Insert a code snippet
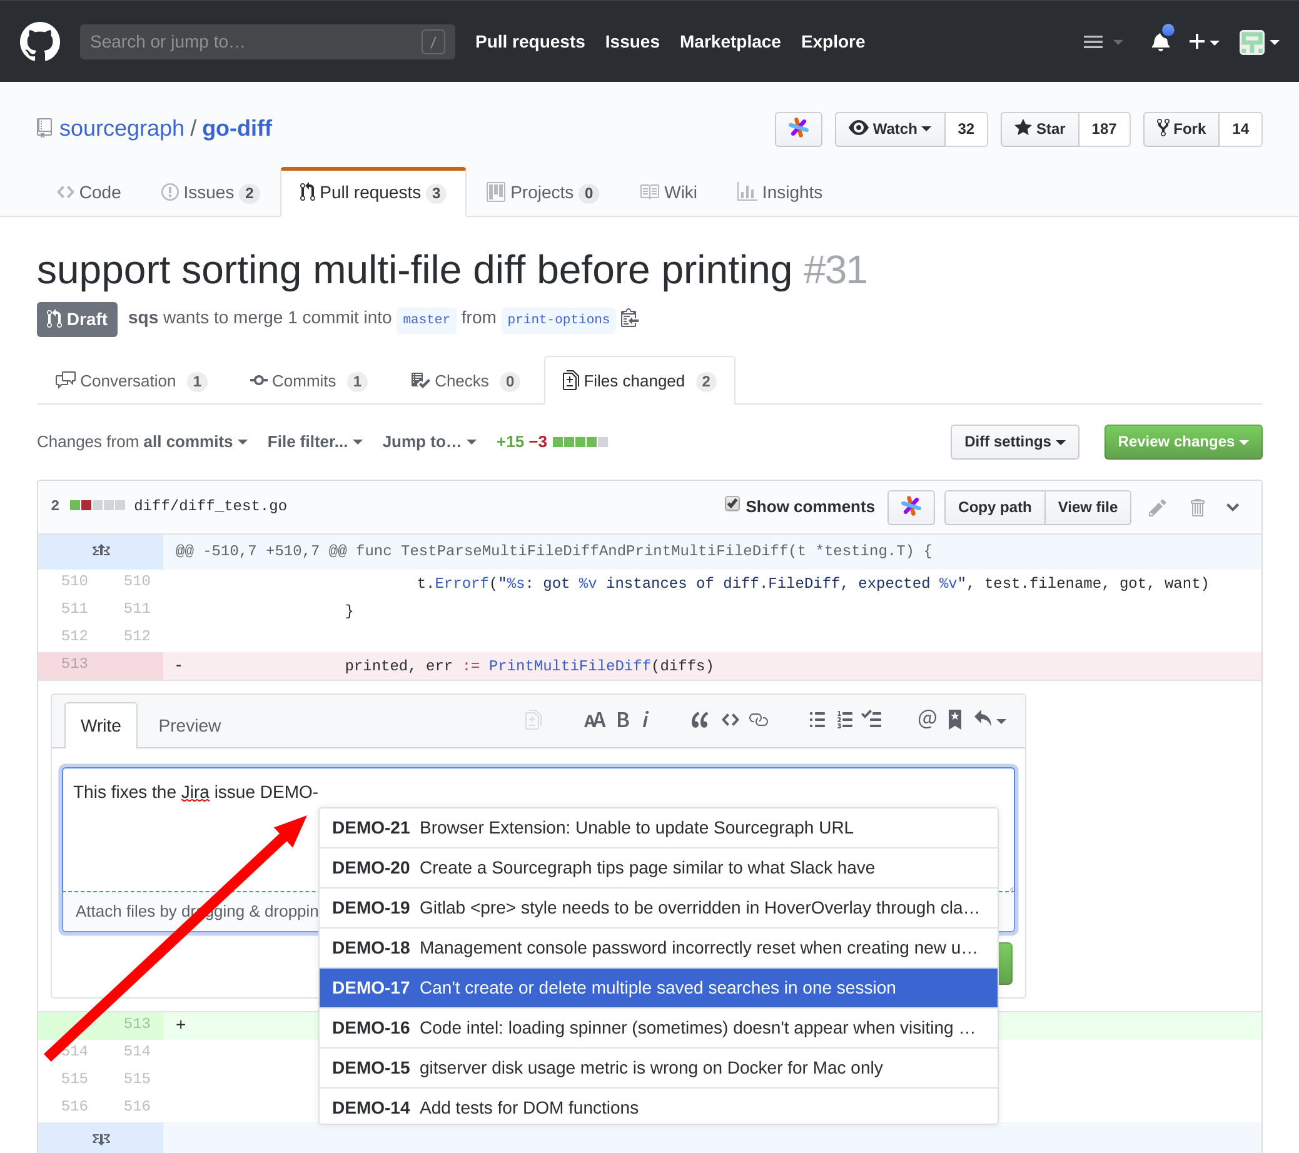 (730, 720)
